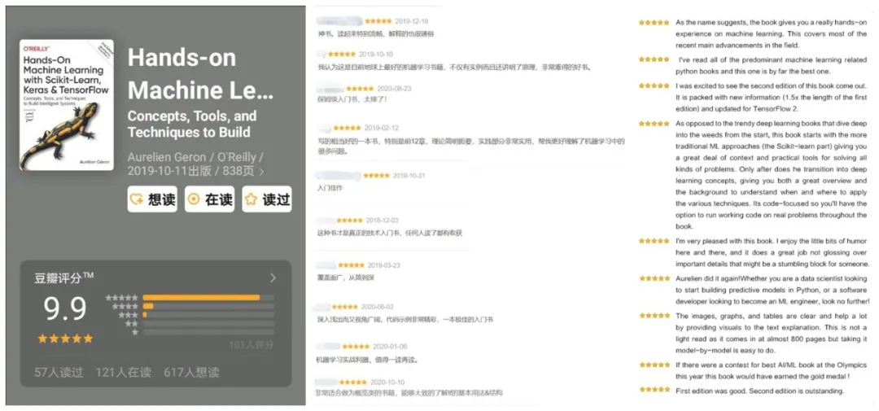The height and width of the screenshot is (411, 879).
Task: Open the 57人读过 readers list
Action: point(59,372)
